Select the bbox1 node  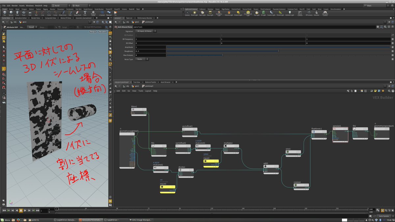138,112
